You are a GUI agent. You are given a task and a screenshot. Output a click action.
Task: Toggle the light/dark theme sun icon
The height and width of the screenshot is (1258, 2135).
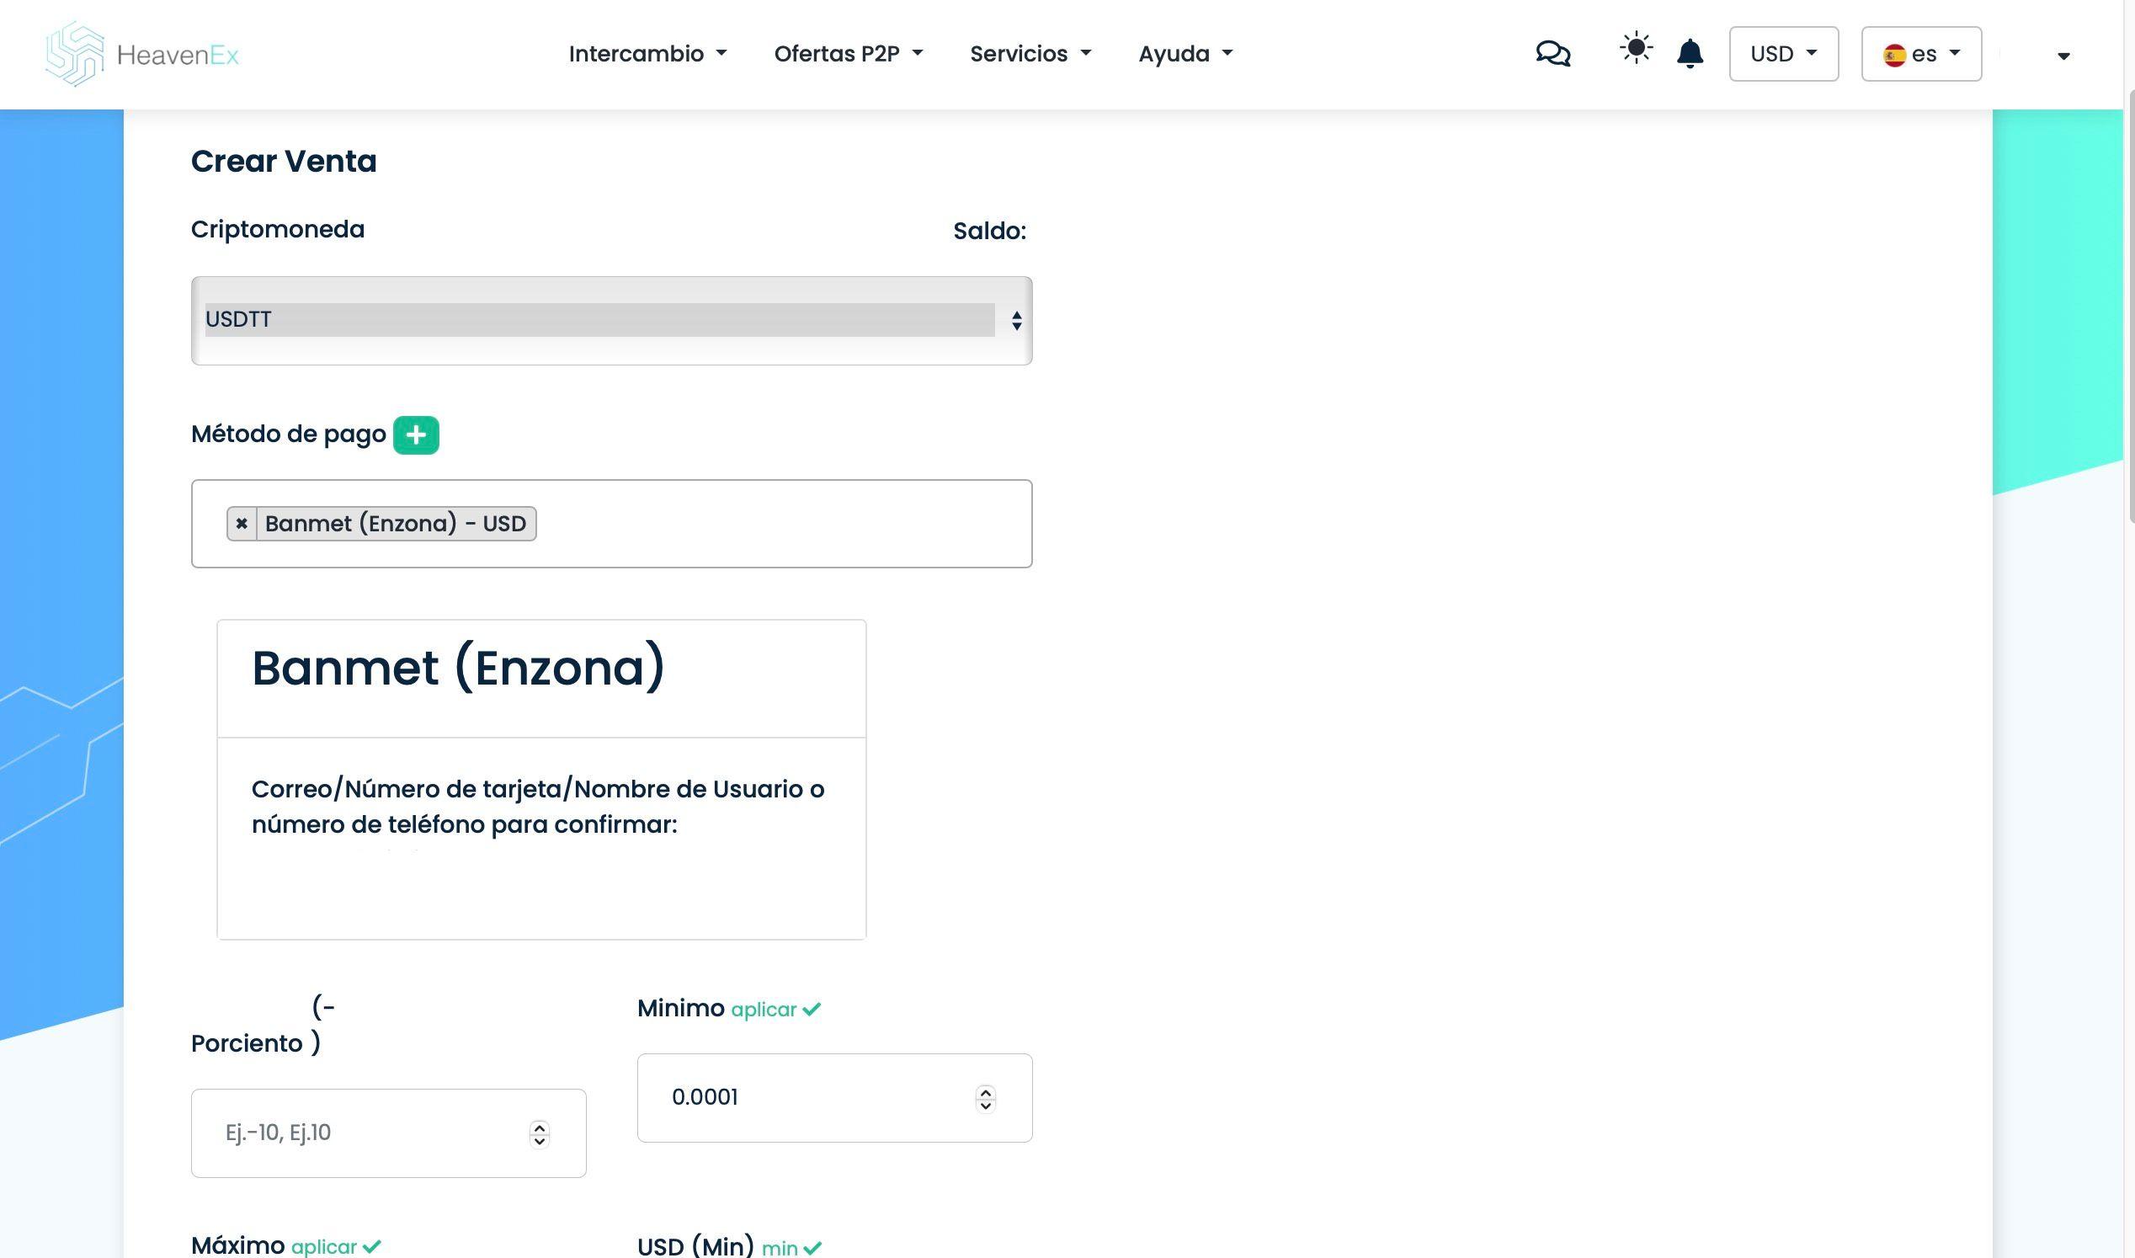coord(1636,48)
